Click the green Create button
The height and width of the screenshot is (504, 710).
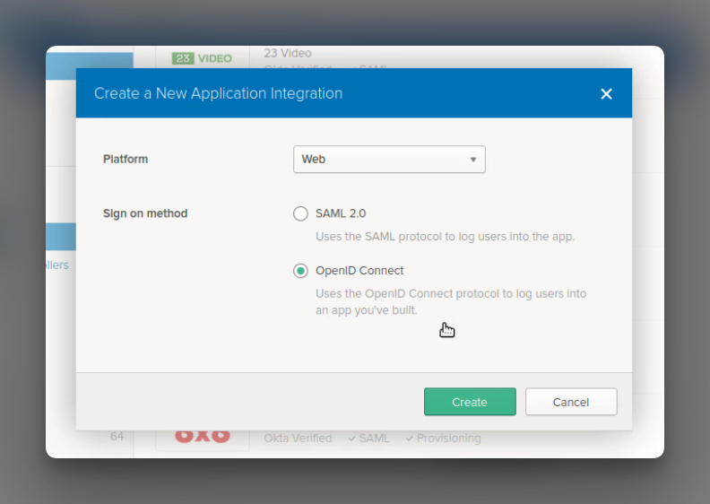pyautogui.click(x=470, y=402)
